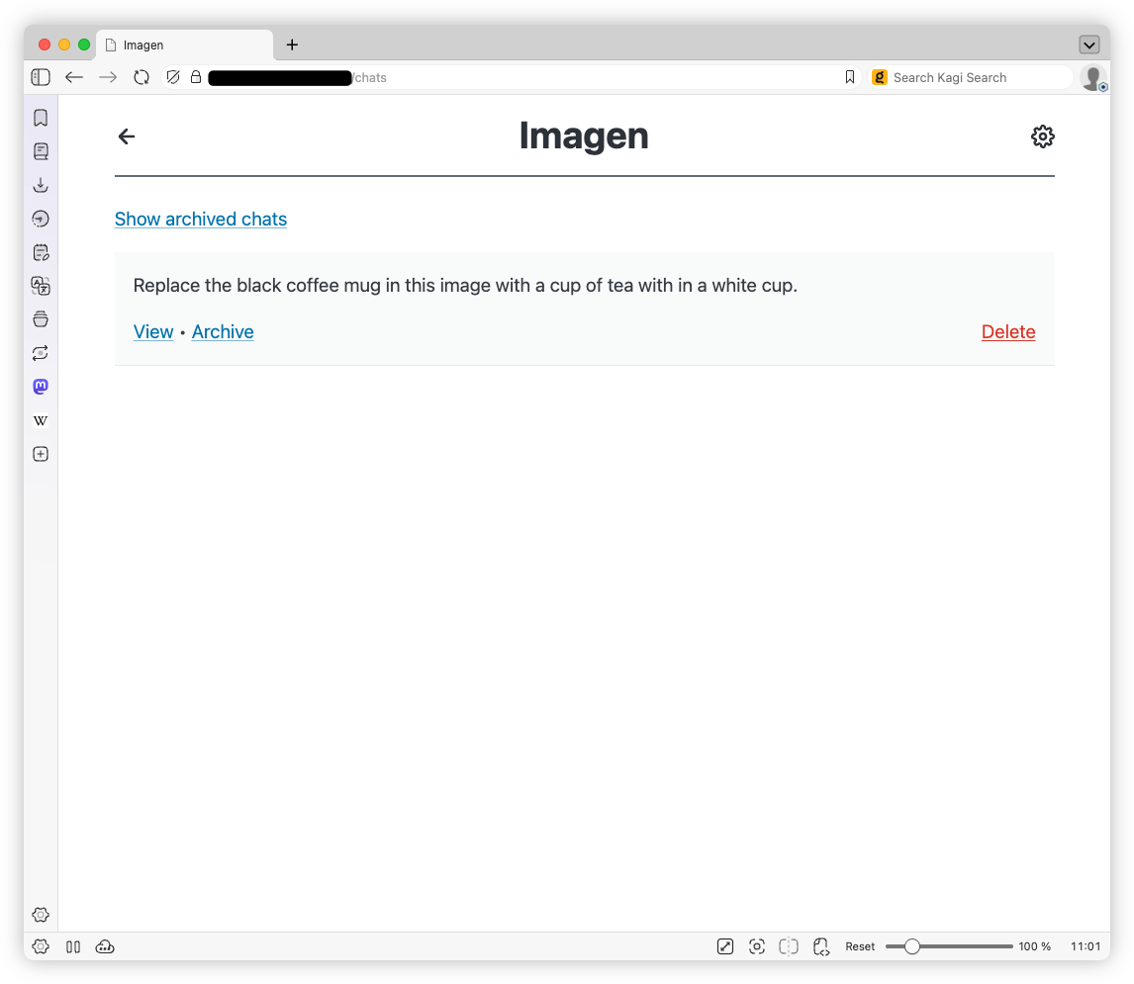Open Kagi search engine dropdown
The width and height of the screenshot is (1134, 984).
[x=880, y=77]
